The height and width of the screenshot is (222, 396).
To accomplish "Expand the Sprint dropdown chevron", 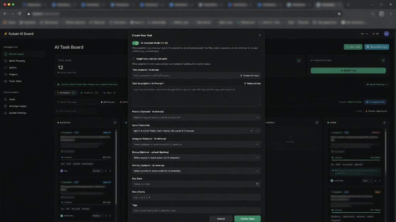I will (257, 131).
